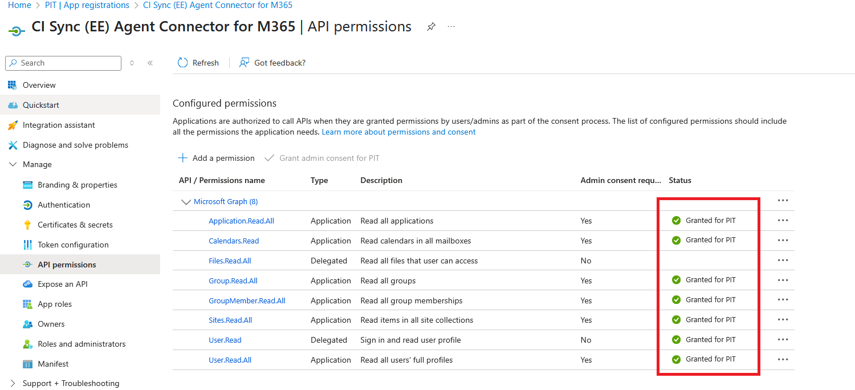The image size is (855, 390).
Task: Click the Authentication icon in sidebar
Action: click(x=27, y=205)
